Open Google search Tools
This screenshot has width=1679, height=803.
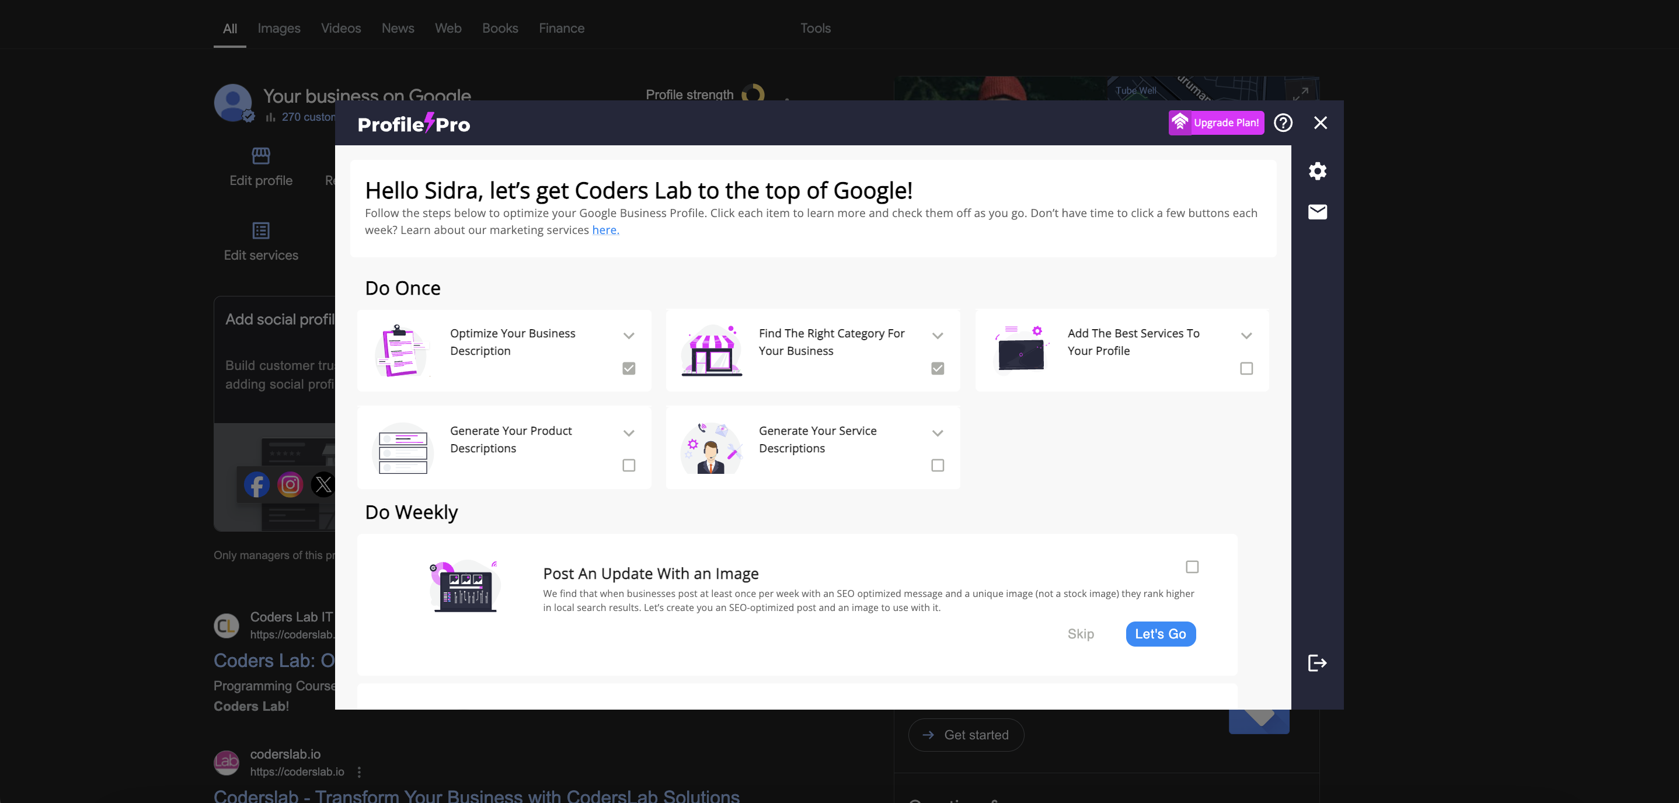tap(815, 28)
